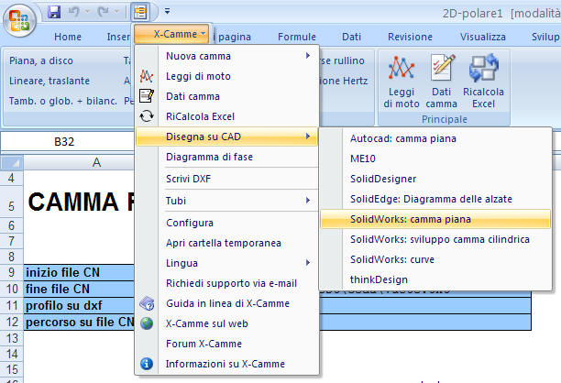Switch to the Home ribbon tab
The image size is (561, 383).
(x=68, y=37)
